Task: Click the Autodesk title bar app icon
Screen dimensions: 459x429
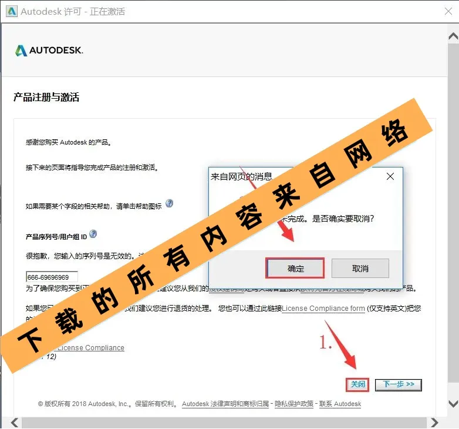Action: 11,11
